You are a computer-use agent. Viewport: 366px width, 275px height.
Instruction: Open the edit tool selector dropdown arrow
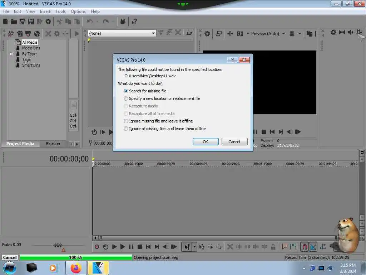[194, 247]
